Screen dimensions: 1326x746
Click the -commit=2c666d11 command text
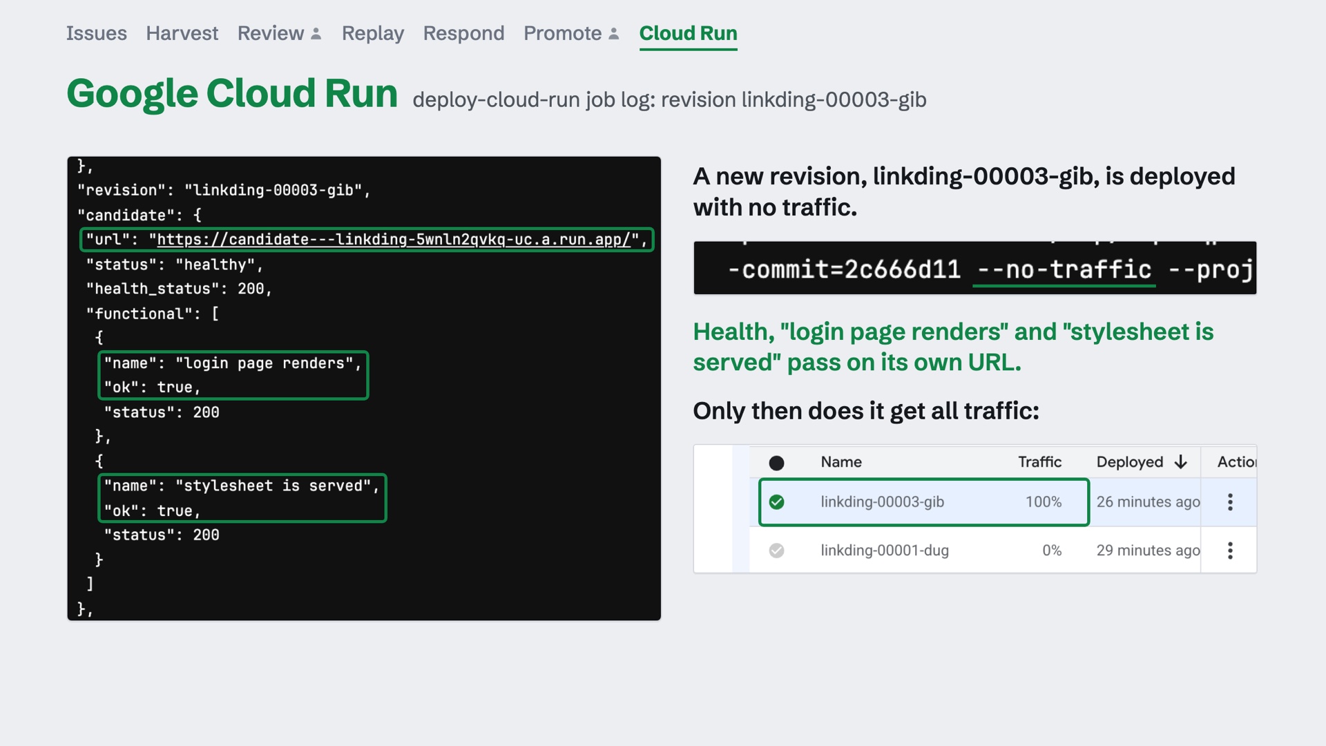[844, 269]
